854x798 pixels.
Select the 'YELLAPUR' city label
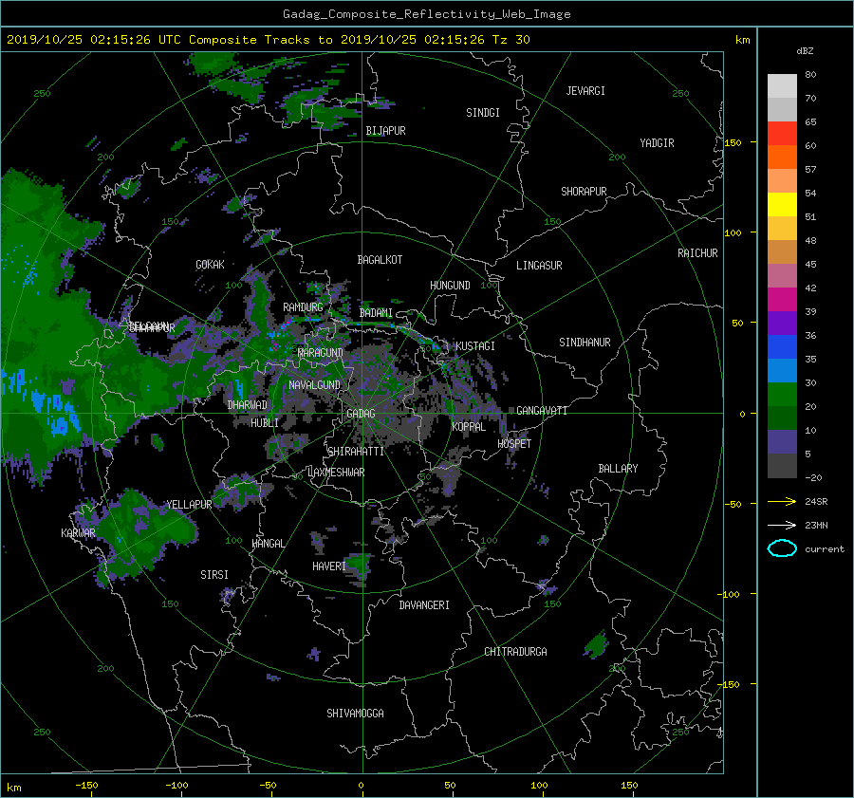(189, 505)
